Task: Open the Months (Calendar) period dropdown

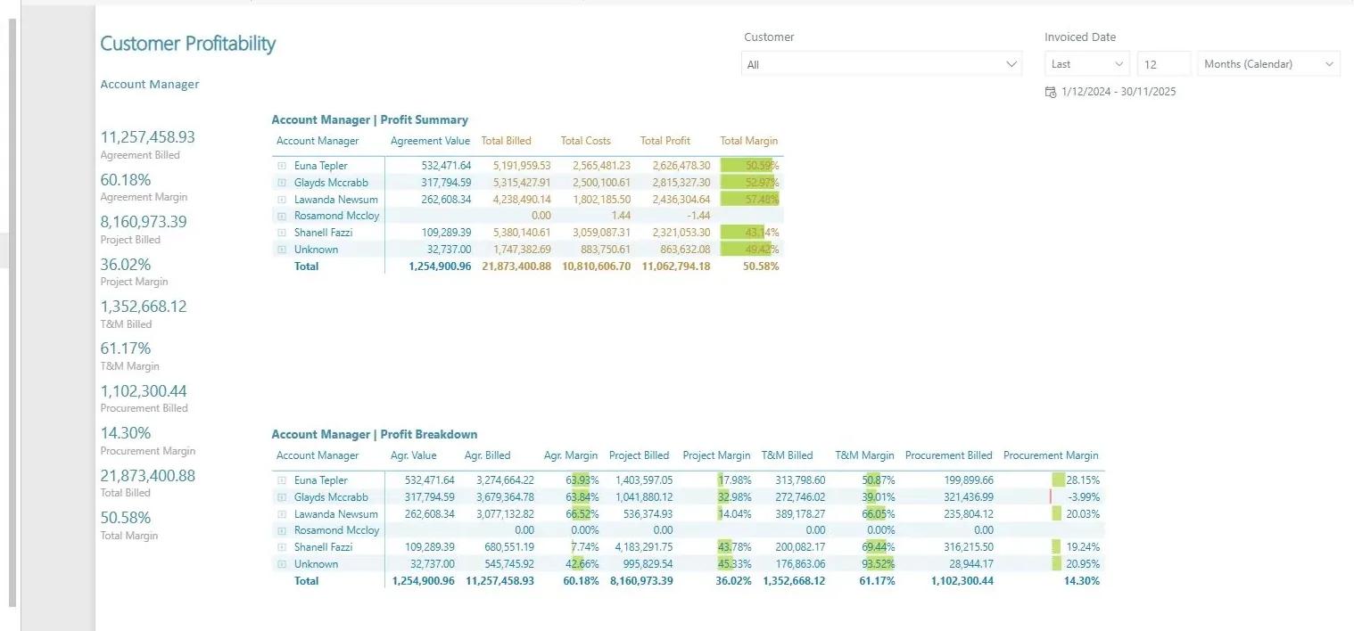Action: click(1268, 64)
